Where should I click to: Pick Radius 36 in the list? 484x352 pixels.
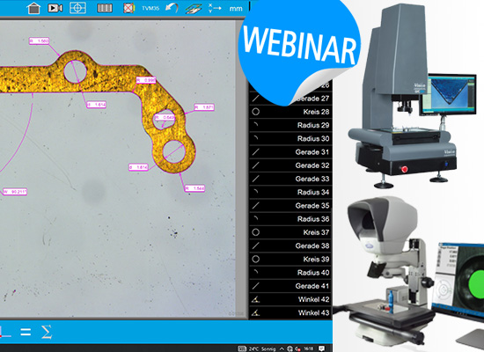click(290, 219)
